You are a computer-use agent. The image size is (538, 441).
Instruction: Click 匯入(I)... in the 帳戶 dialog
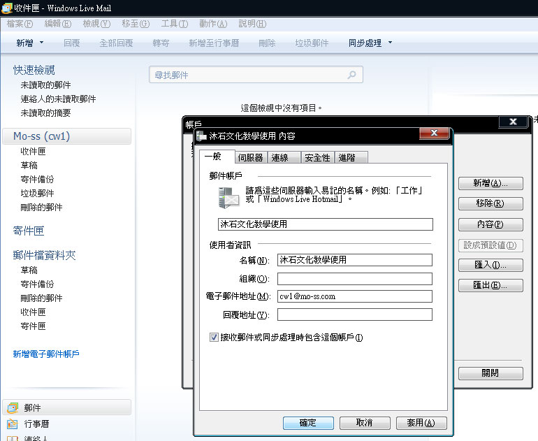490,265
